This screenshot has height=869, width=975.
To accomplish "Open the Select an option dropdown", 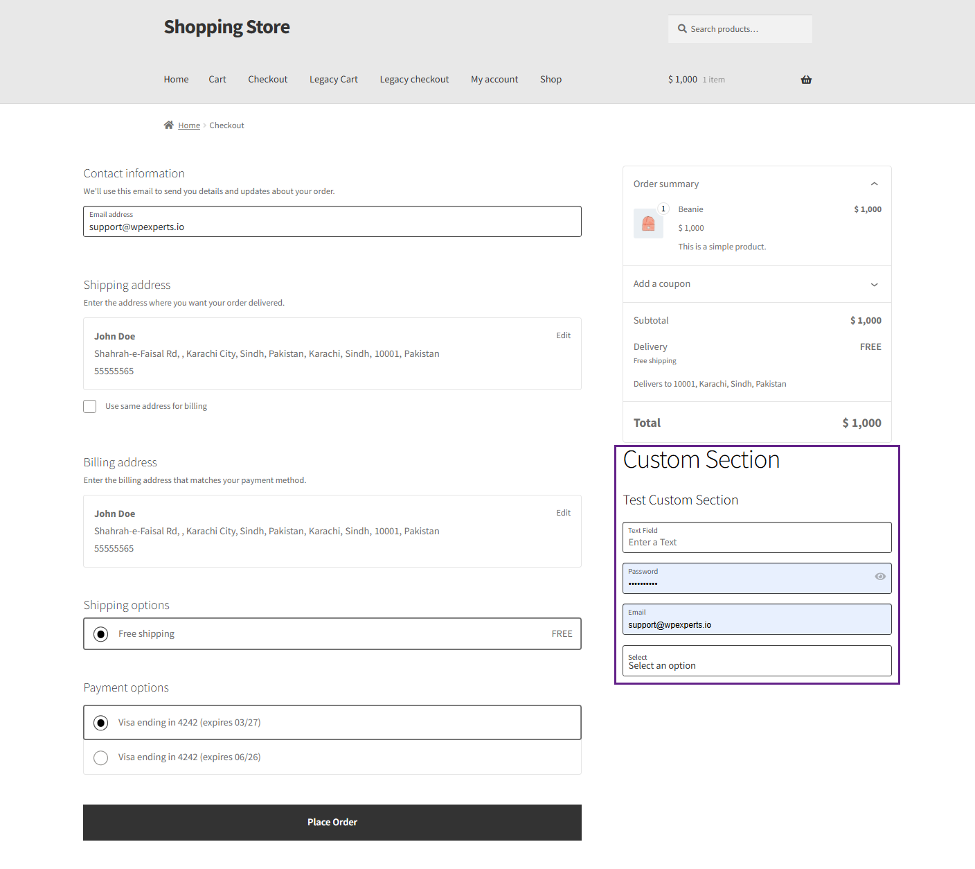I will pos(756,661).
